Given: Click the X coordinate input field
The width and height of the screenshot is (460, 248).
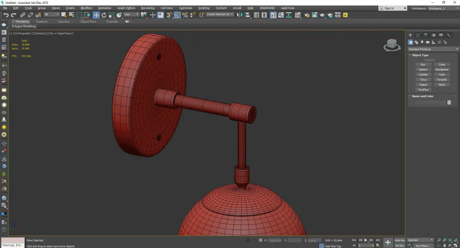Looking at the screenshot, I should click(274, 240).
